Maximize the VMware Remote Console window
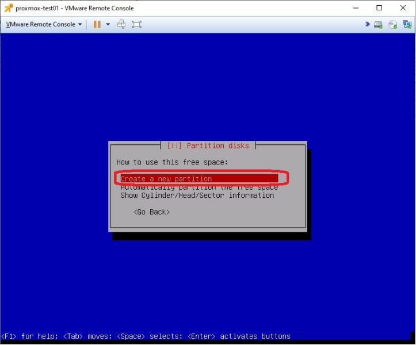The image size is (416, 345). tap(379, 8)
